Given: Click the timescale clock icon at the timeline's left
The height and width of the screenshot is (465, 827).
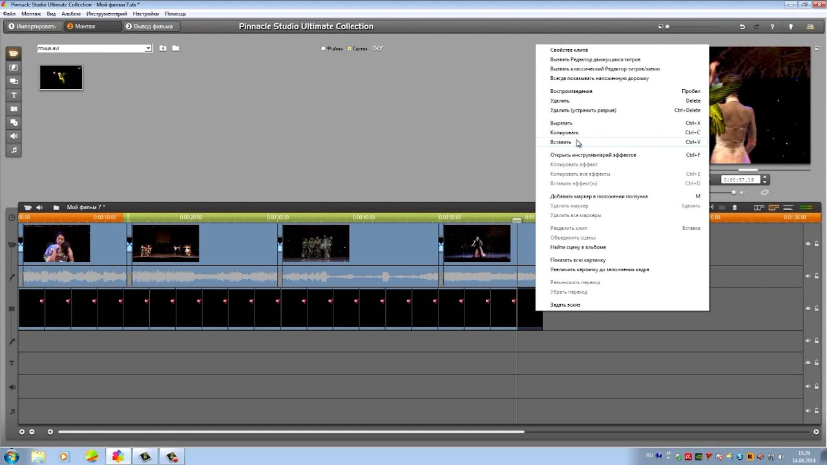Looking at the screenshot, I should [x=12, y=218].
